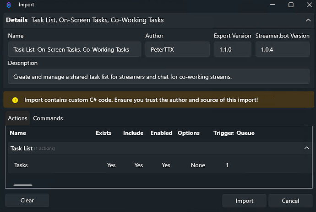Click the None options value for Tasks

click(198, 165)
